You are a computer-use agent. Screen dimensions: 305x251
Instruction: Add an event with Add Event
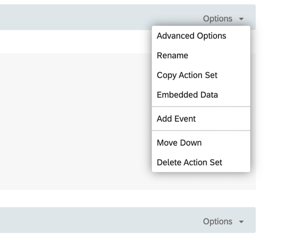(175, 118)
